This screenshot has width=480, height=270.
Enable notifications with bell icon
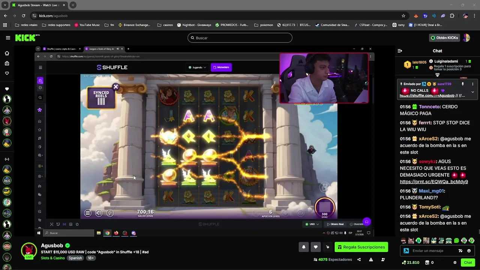[x=304, y=247]
